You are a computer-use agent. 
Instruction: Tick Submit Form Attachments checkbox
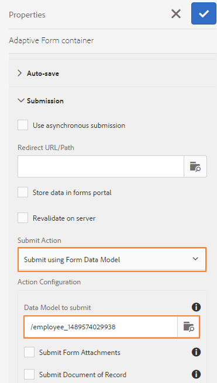29,352
